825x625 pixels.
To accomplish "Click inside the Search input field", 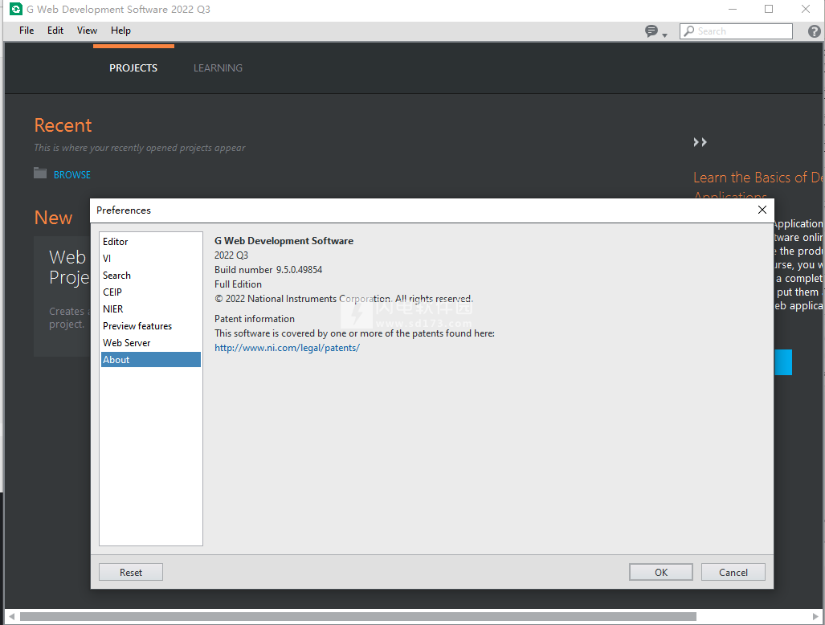I will pos(742,31).
